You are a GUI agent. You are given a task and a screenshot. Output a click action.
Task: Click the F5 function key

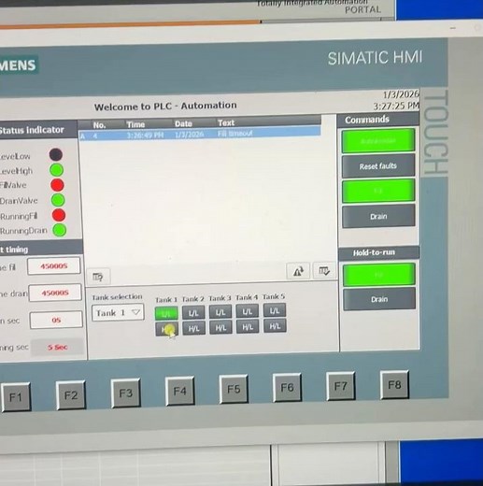(x=234, y=389)
